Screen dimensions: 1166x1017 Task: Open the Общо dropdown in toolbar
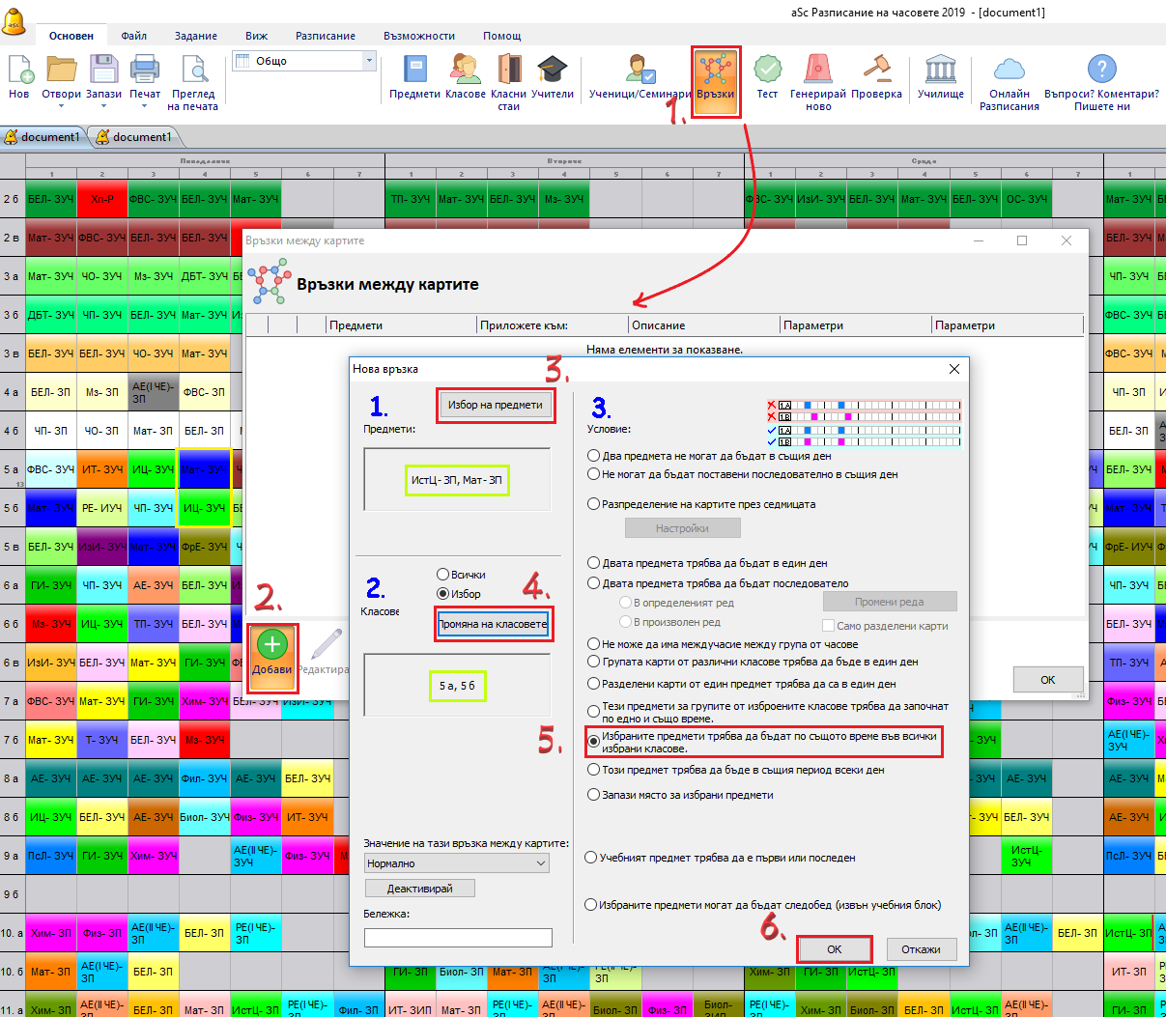369,61
